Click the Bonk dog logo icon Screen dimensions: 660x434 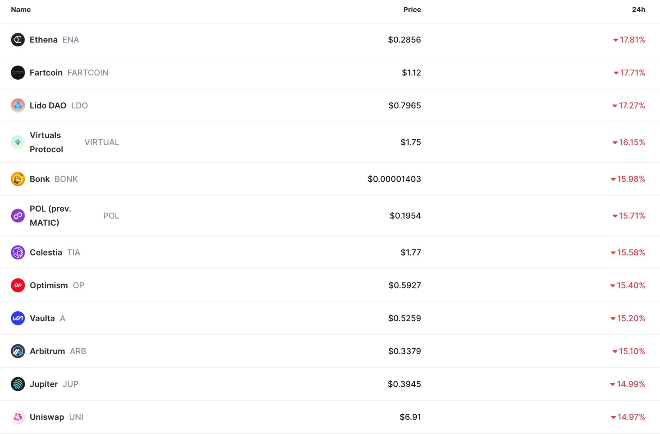[18, 179]
